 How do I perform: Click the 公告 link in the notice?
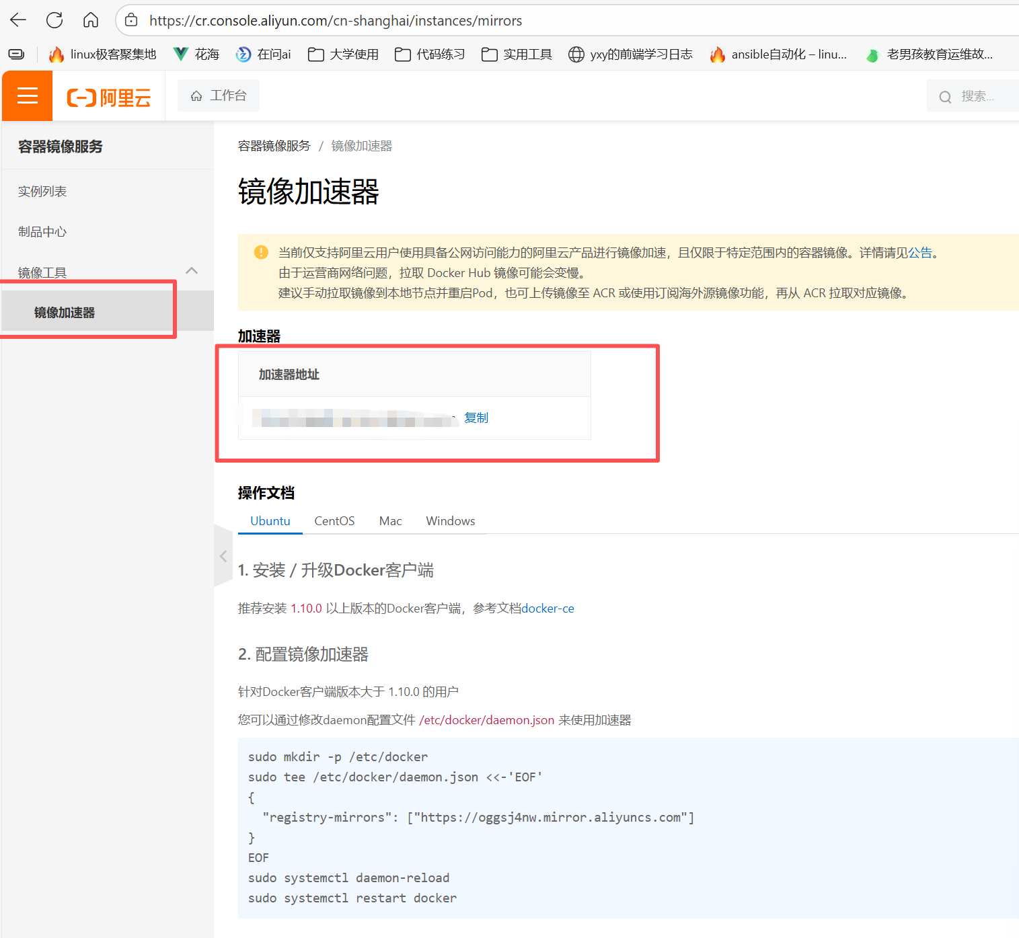920,253
